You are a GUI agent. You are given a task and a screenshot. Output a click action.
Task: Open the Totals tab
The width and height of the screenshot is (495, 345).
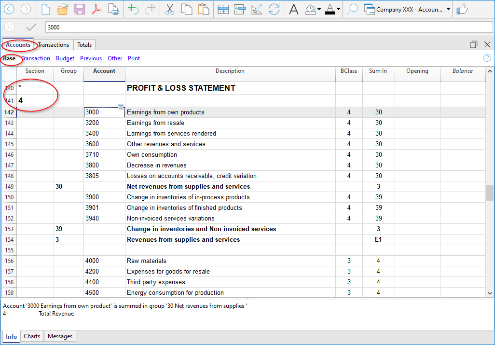(x=84, y=45)
